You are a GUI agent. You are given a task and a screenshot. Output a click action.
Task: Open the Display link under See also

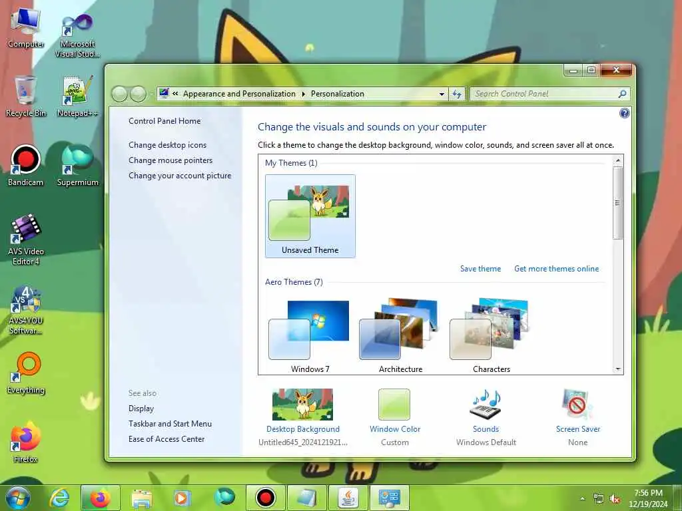[141, 409]
